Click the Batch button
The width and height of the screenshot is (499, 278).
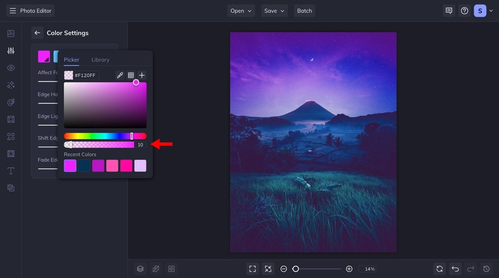tap(304, 11)
